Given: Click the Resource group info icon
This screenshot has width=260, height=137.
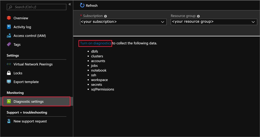Looking at the screenshot, I should pyautogui.click(x=198, y=16).
